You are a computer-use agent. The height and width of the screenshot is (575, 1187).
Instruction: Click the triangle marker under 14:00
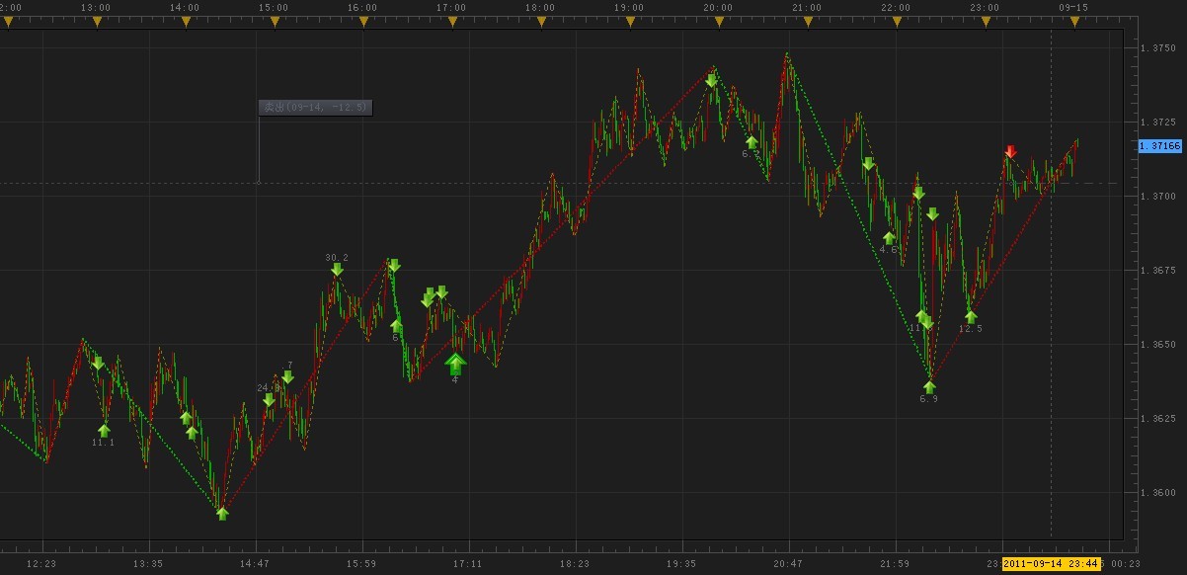185,22
